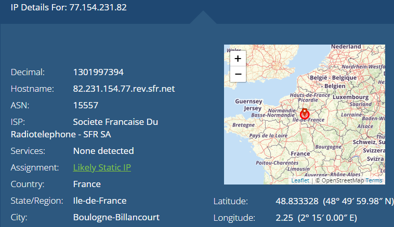Open the Likely Static IP link

click(x=102, y=167)
